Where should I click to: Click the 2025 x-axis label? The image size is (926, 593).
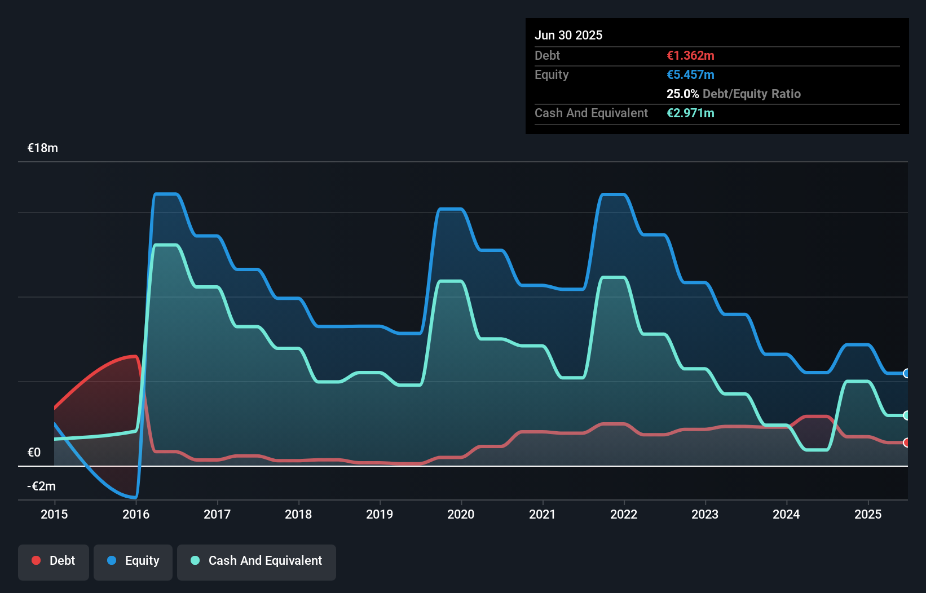pyautogui.click(x=868, y=514)
